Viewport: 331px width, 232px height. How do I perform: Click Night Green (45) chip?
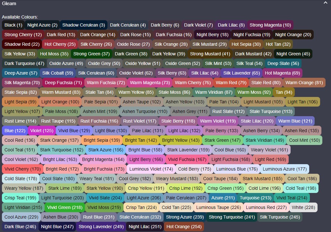coord(293,54)
